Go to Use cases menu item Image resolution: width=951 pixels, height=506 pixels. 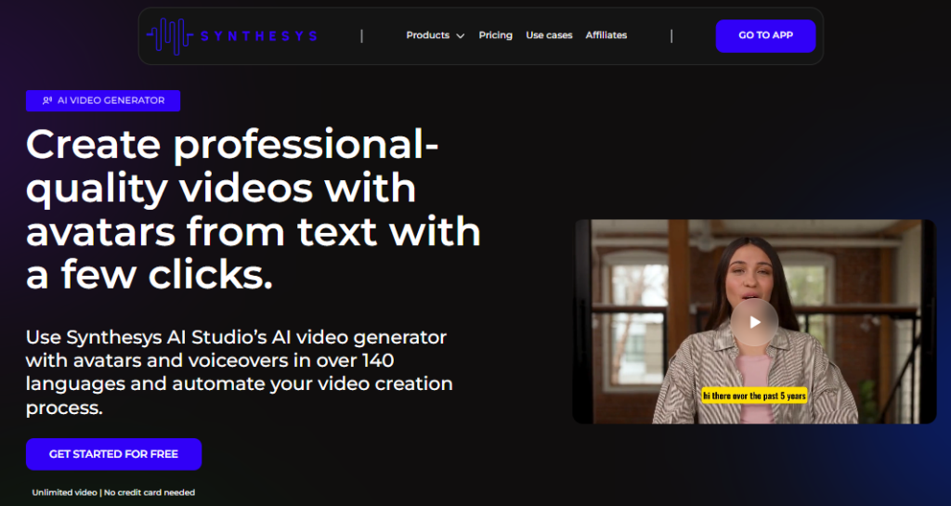[x=549, y=35]
